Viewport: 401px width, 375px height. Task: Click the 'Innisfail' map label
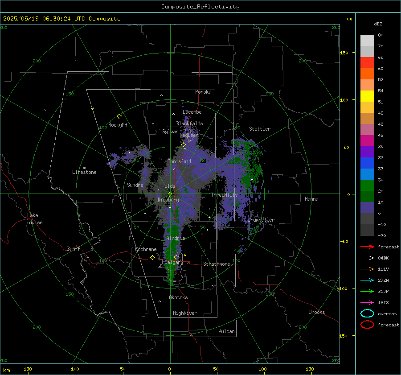tap(180, 161)
